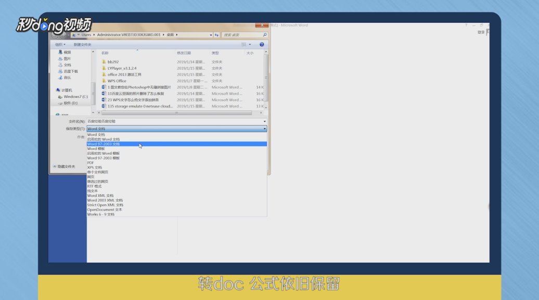This screenshot has height=300, width=539.
Task: Click the horizontal scrollbar of the file list
Action: tap(176, 113)
